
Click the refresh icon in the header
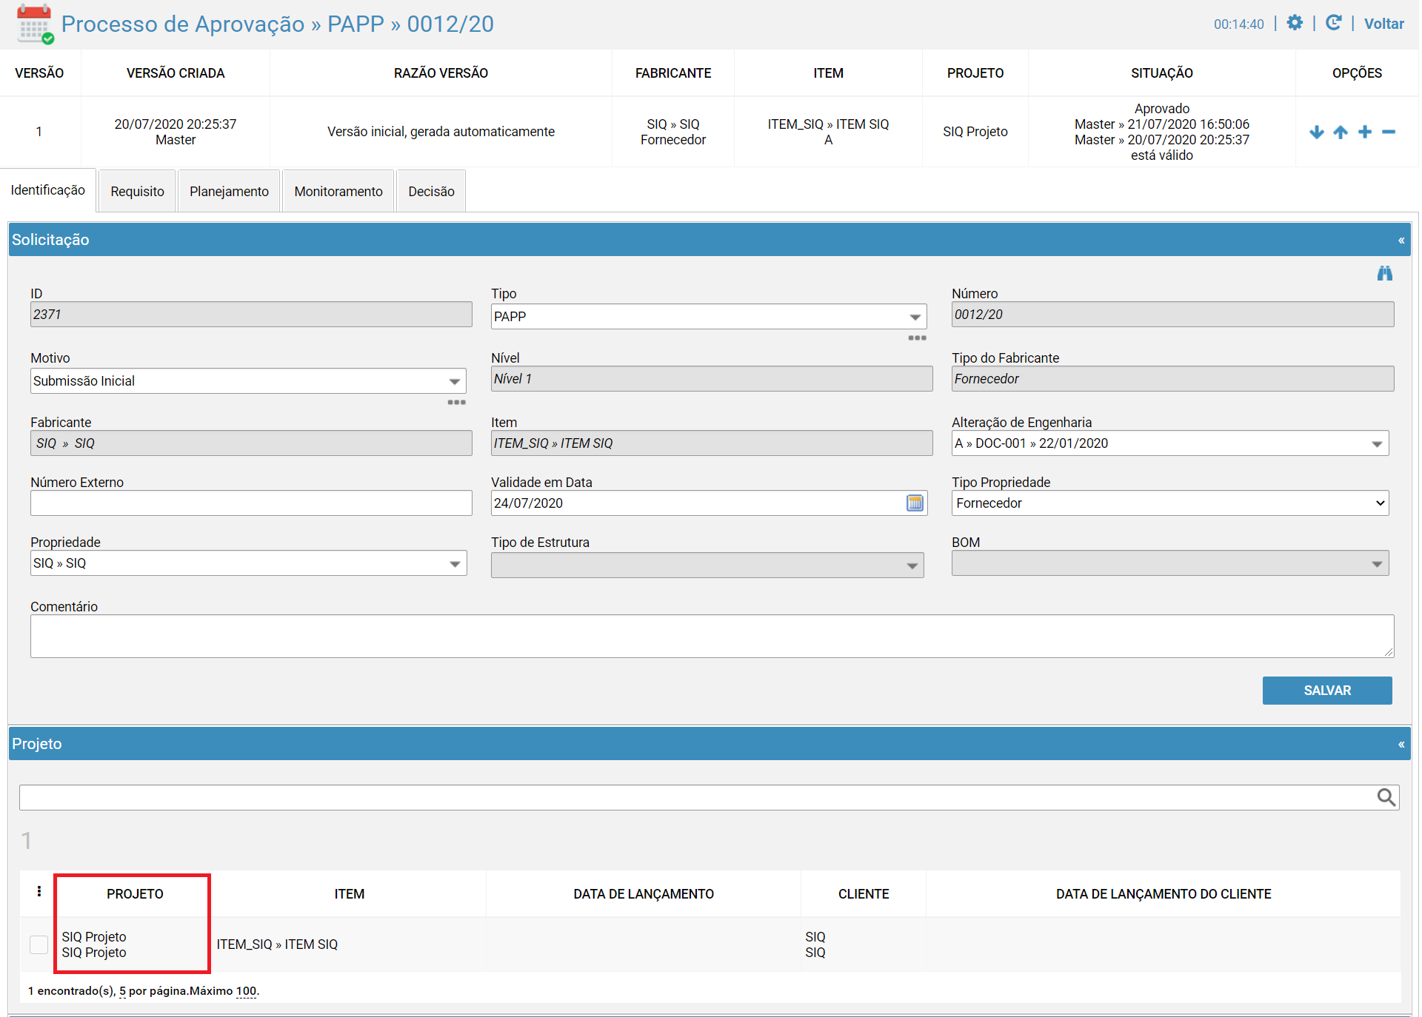1333,23
